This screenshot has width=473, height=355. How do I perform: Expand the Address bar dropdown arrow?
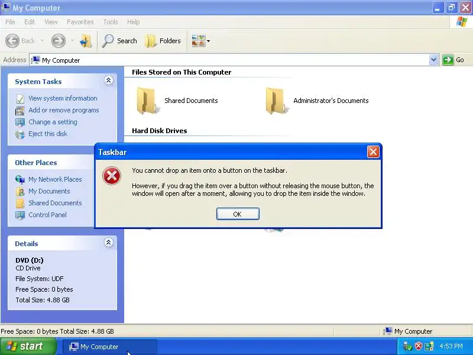point(433,60)
